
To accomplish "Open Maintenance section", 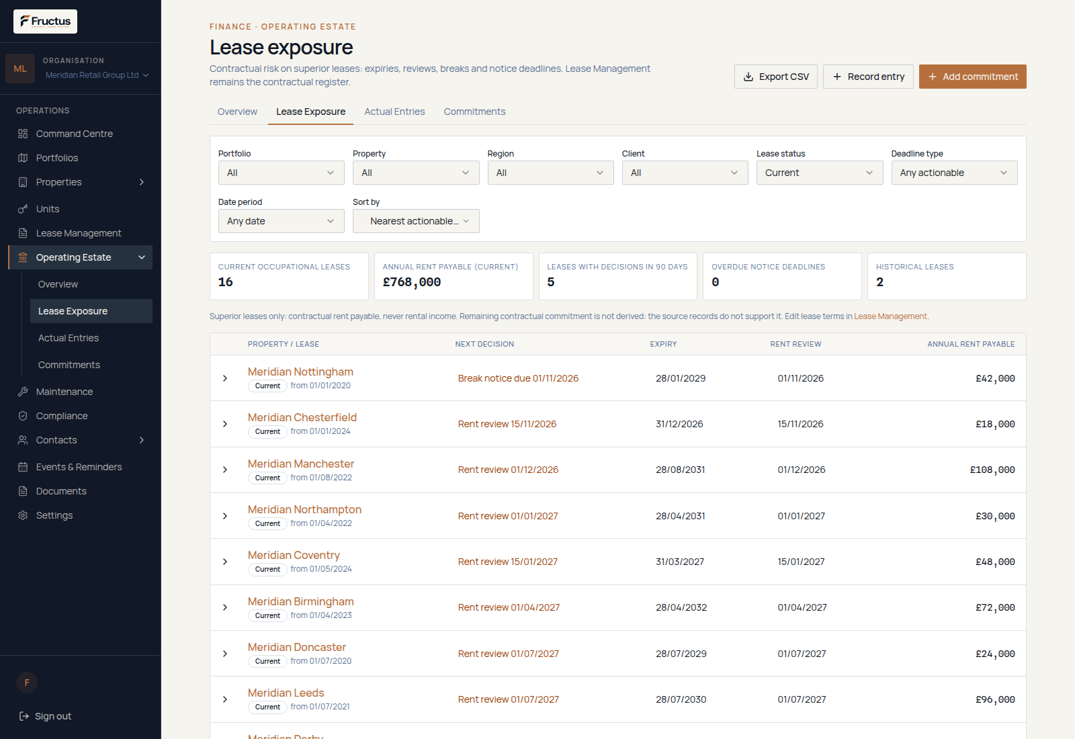I will (80, 392).
